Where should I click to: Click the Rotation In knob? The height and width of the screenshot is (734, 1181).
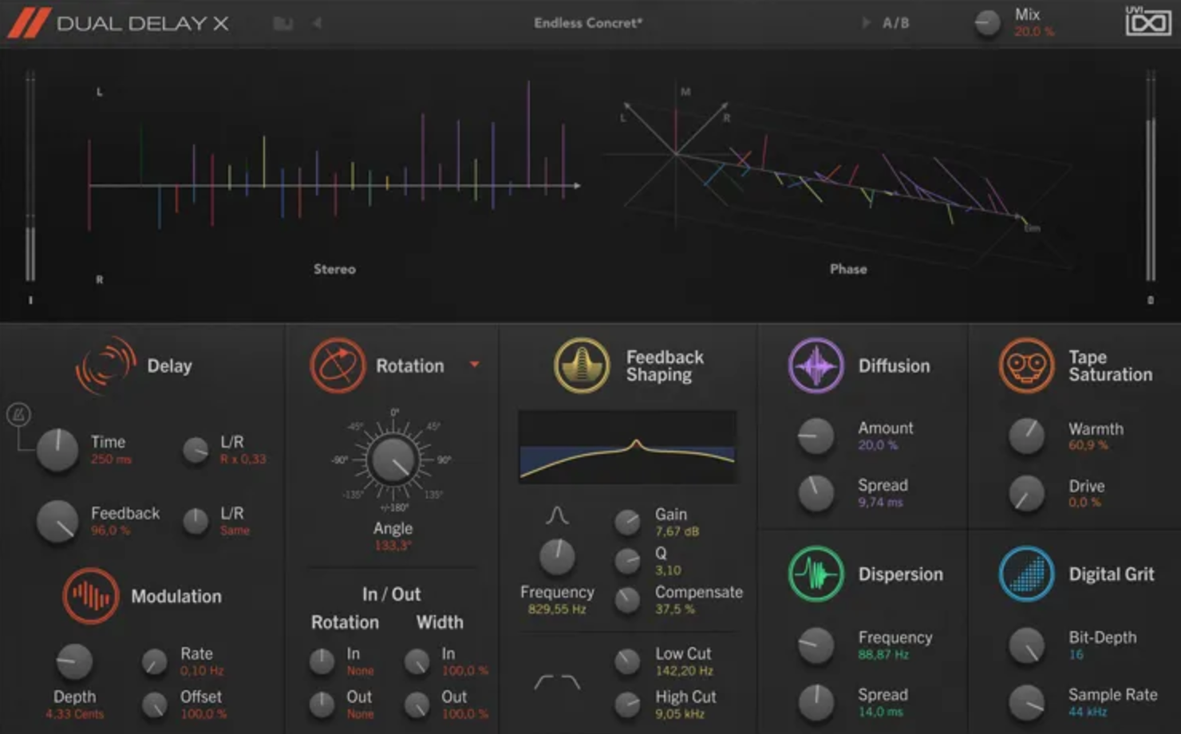322,661
